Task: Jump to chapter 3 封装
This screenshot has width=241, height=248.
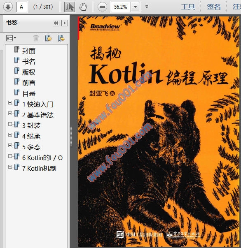Action: (x=31, y=125)
